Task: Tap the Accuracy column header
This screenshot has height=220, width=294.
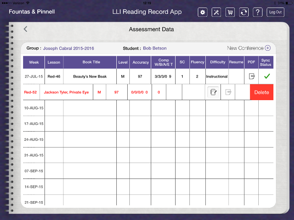Action: pyautogui.click(x=140, y=62)
